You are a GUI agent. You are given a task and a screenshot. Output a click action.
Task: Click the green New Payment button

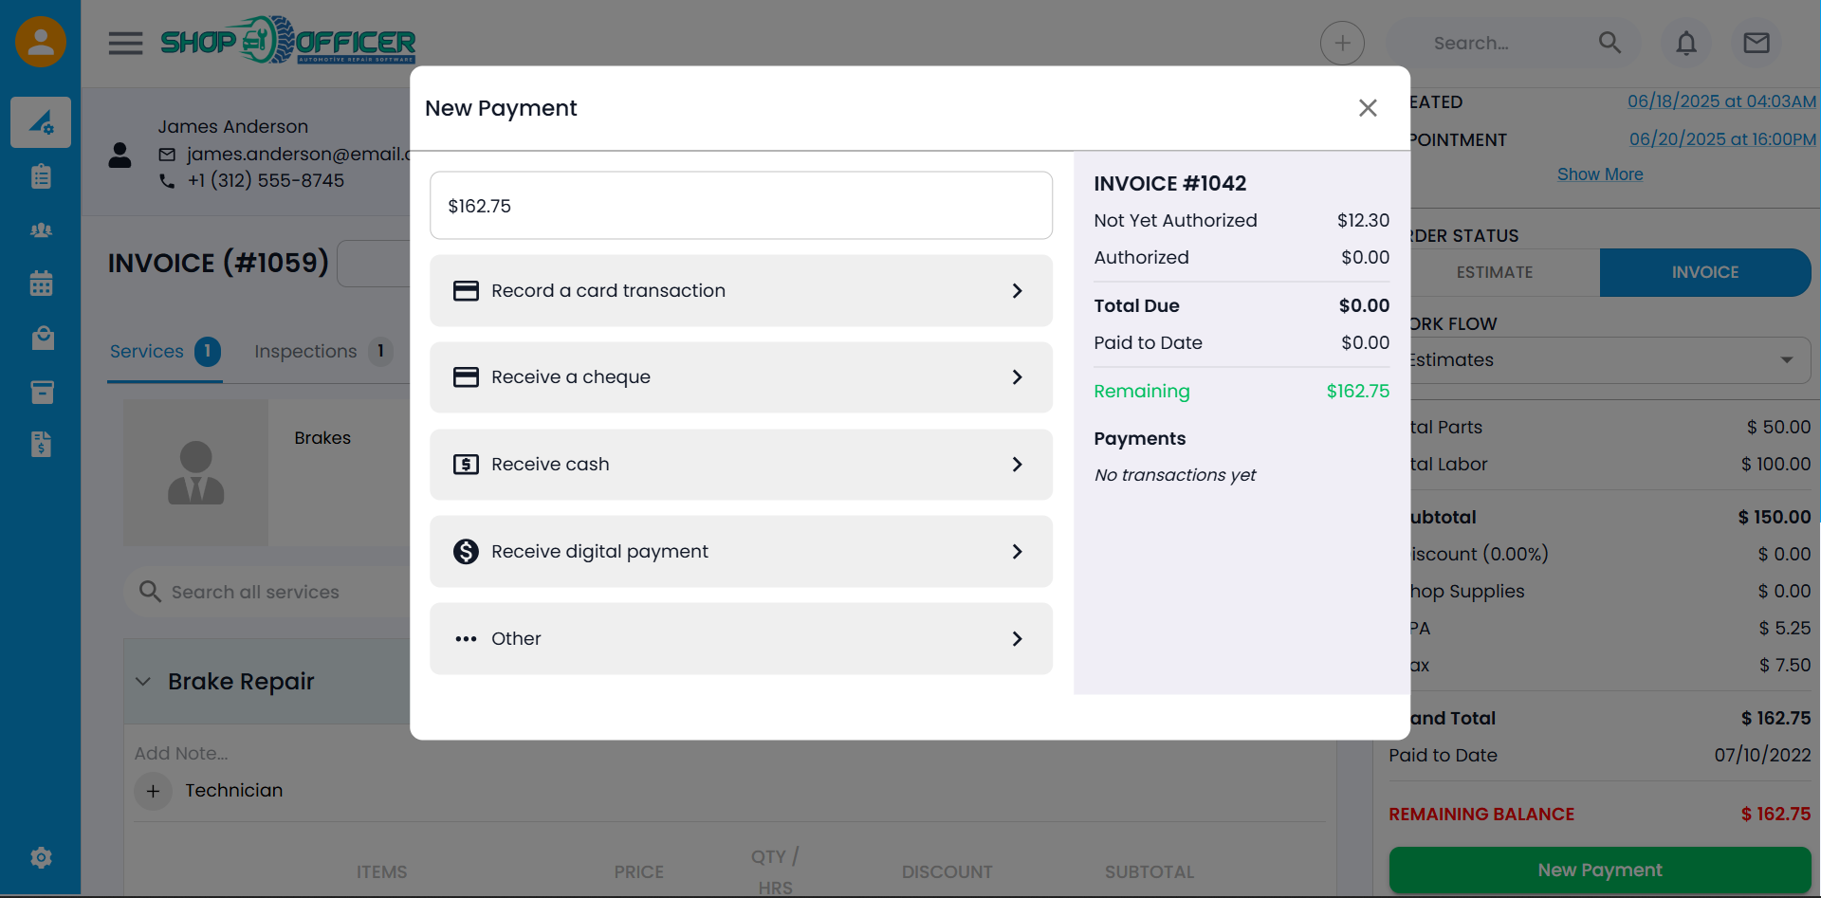coord(1599,870)
